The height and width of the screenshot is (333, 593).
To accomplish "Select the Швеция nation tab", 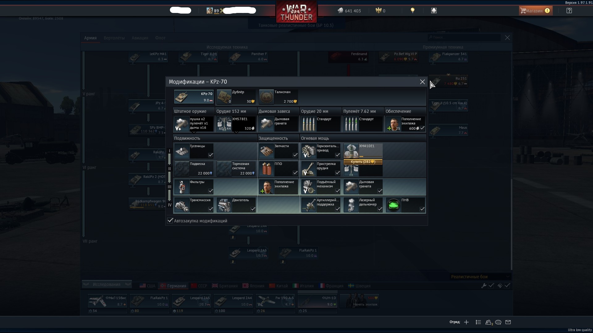I will pos(360,286).
